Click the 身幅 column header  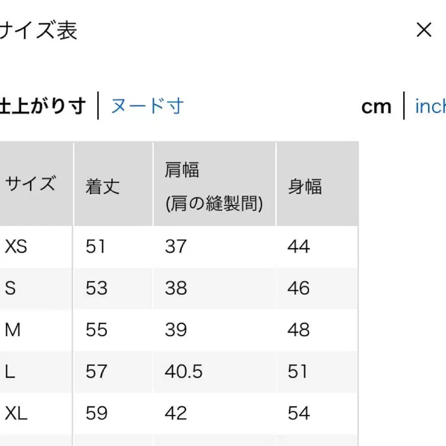pos(304,187)
